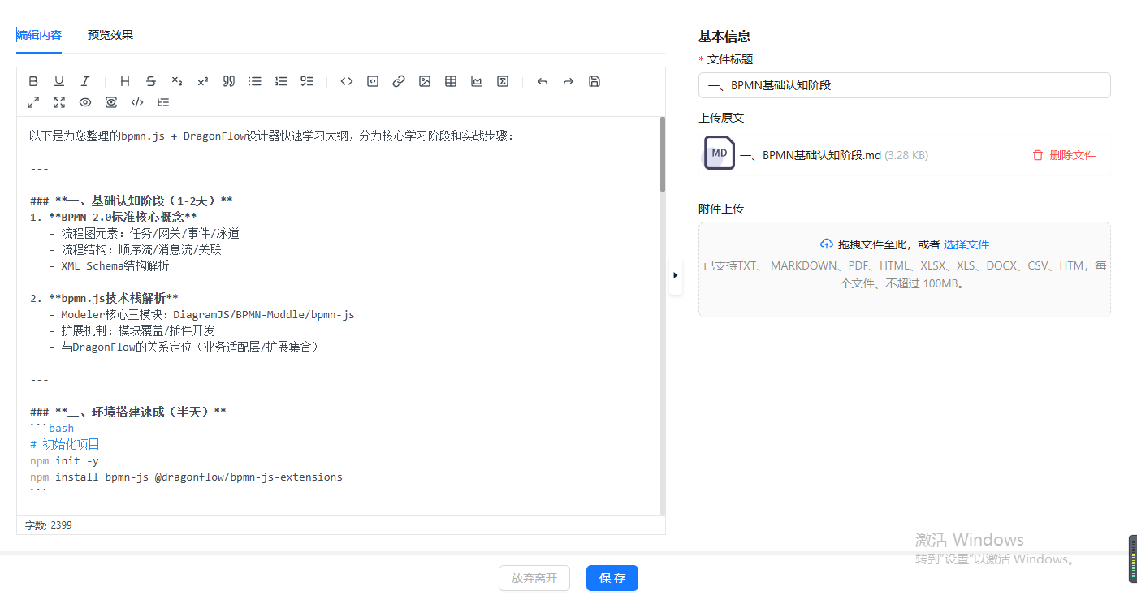1137x600 pixels.
Task: Collapse the right panel using the arrow handle
Action: [676, 276]
